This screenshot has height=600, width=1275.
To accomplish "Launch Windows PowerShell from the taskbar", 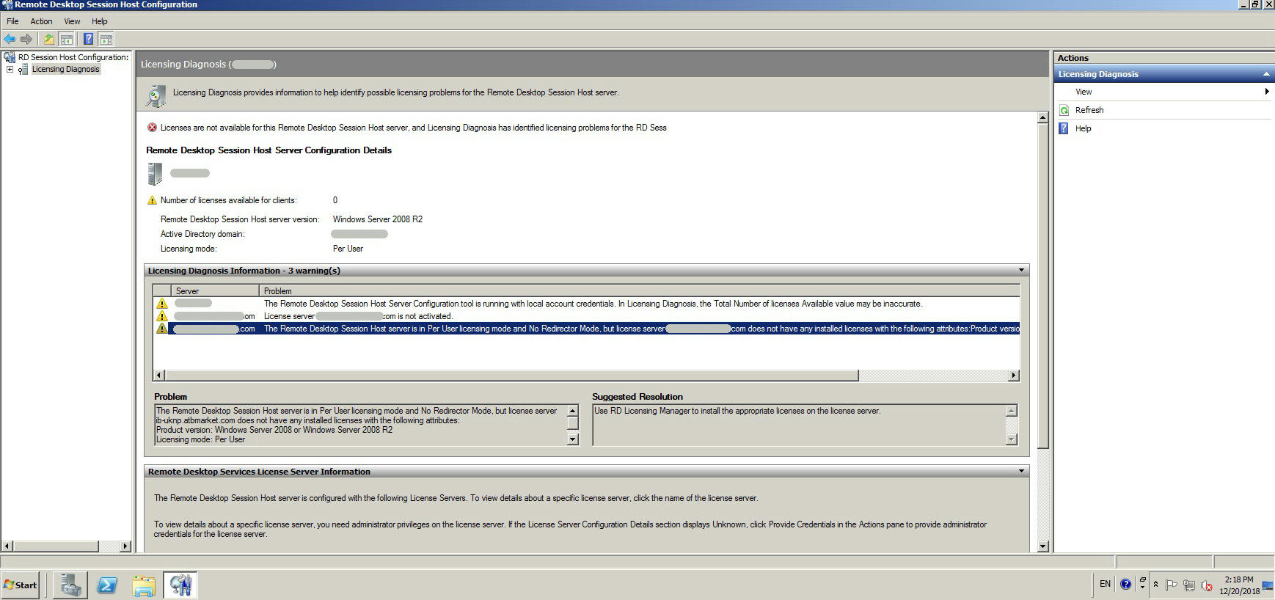I will [107, 585].
